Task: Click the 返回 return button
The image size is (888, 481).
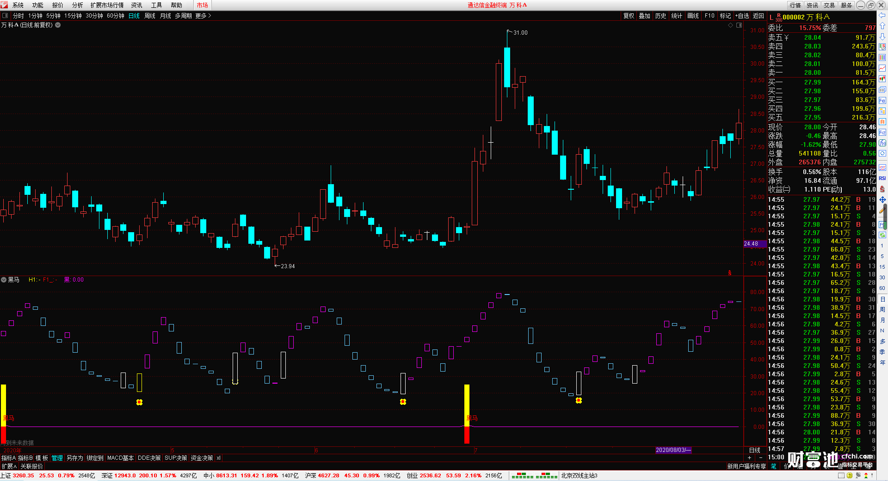Action: tap(758, 16)
